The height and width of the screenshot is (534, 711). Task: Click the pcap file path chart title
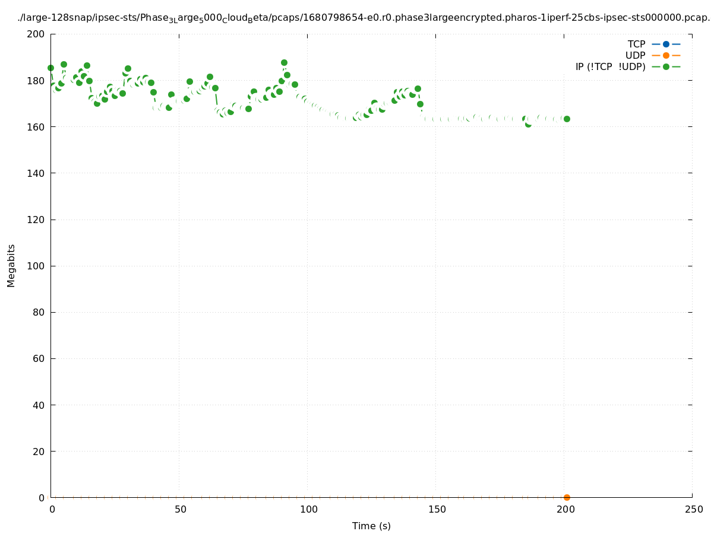[x=364, y=18]
